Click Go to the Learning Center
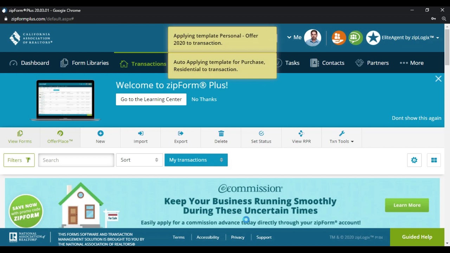Screen dimensions: 450x253 pyautogui.click(x=151, y=99)
